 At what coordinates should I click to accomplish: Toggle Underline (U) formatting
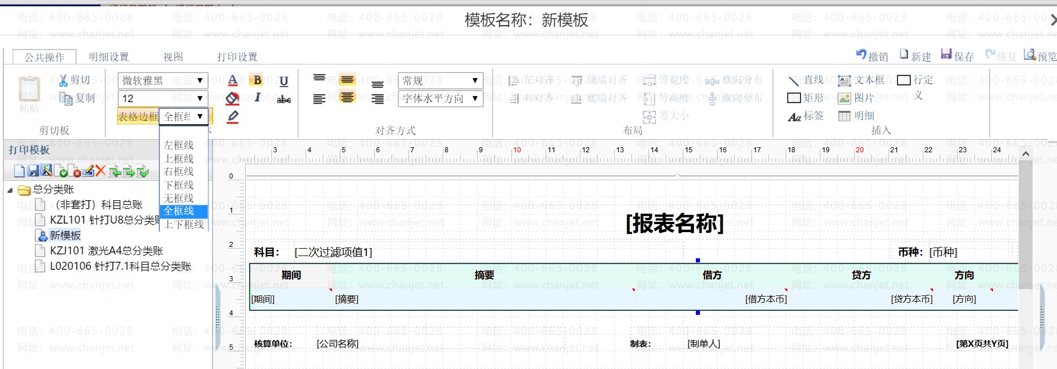point(284,81)
